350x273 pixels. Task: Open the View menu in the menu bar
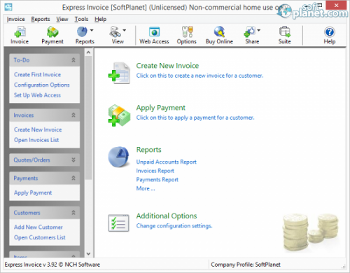tap(62, 19)
